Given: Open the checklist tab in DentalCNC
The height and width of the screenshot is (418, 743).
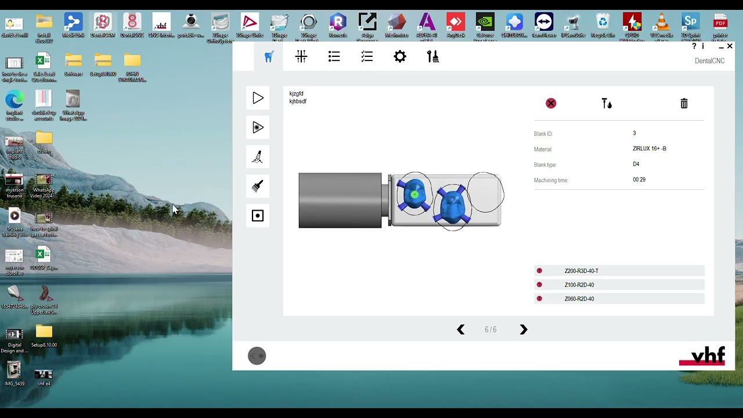Looking at the screenshot, I should coord(367,56).
